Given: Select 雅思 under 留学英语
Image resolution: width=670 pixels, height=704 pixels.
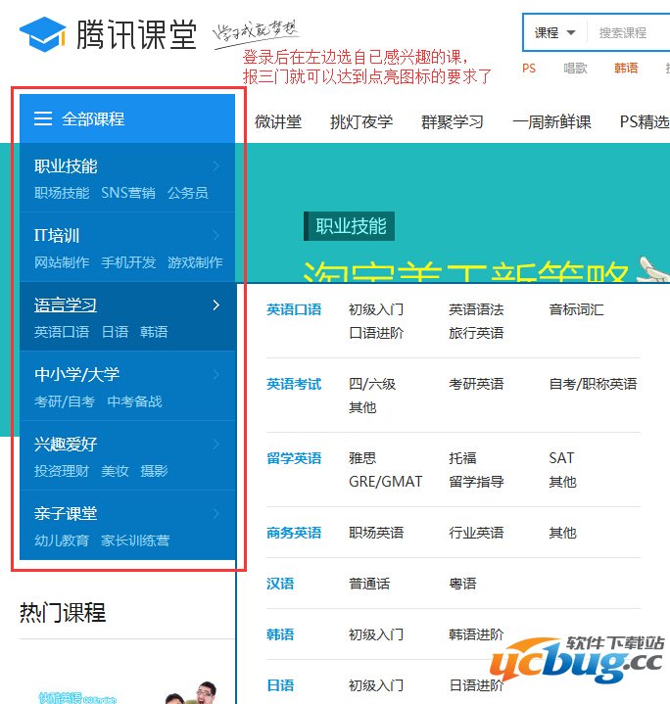Looking at the screenshot, I should click(362, 458).
